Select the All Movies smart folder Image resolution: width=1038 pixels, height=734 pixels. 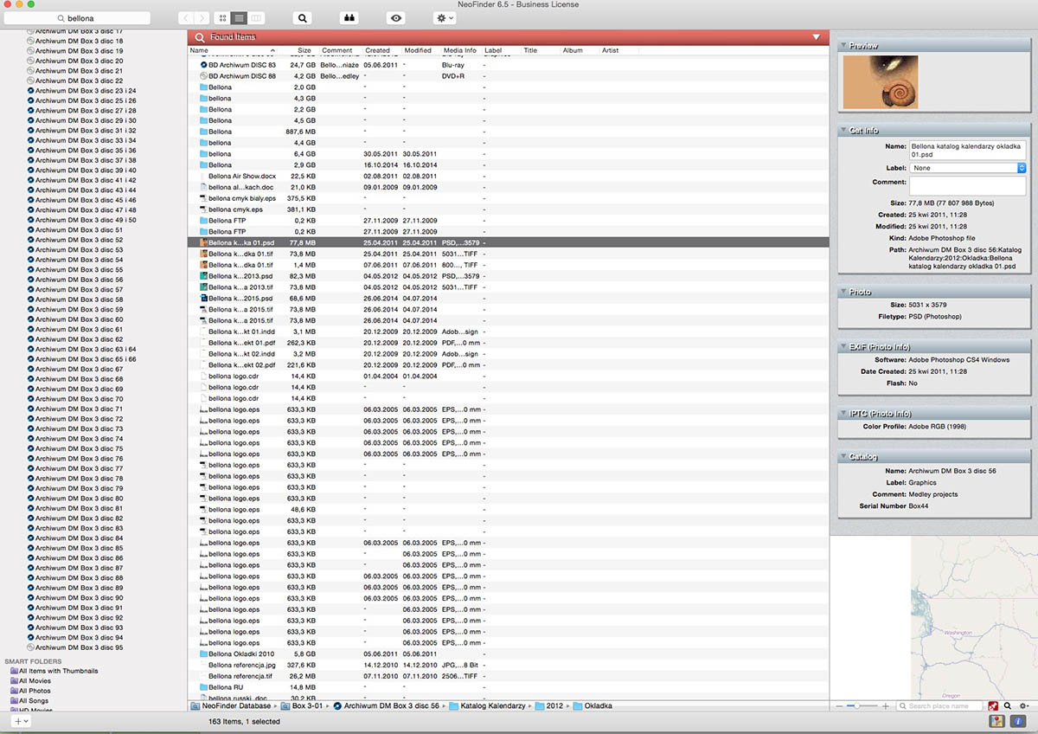30,681
